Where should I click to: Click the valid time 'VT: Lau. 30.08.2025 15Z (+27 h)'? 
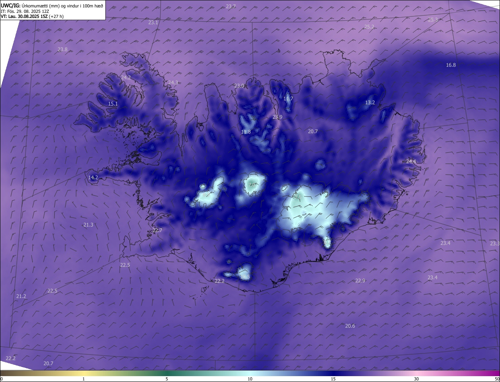click(32, 16)
